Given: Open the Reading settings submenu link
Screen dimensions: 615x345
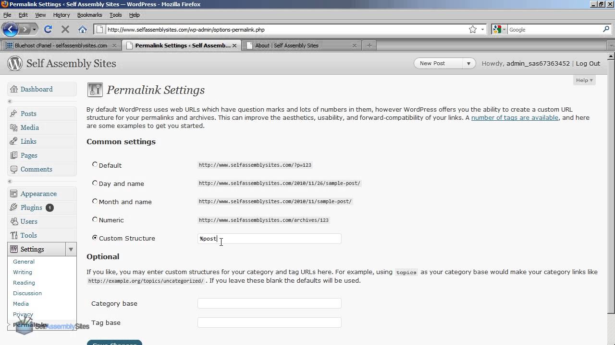Looking at the screenshot, I should click(x=24, y=283).
